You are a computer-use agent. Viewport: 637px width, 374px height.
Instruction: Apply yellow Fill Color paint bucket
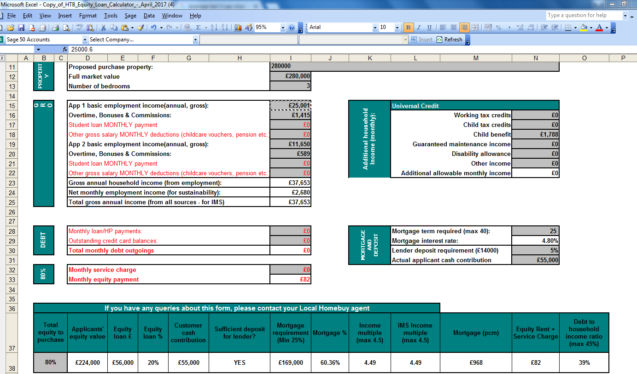pos(584,28)
